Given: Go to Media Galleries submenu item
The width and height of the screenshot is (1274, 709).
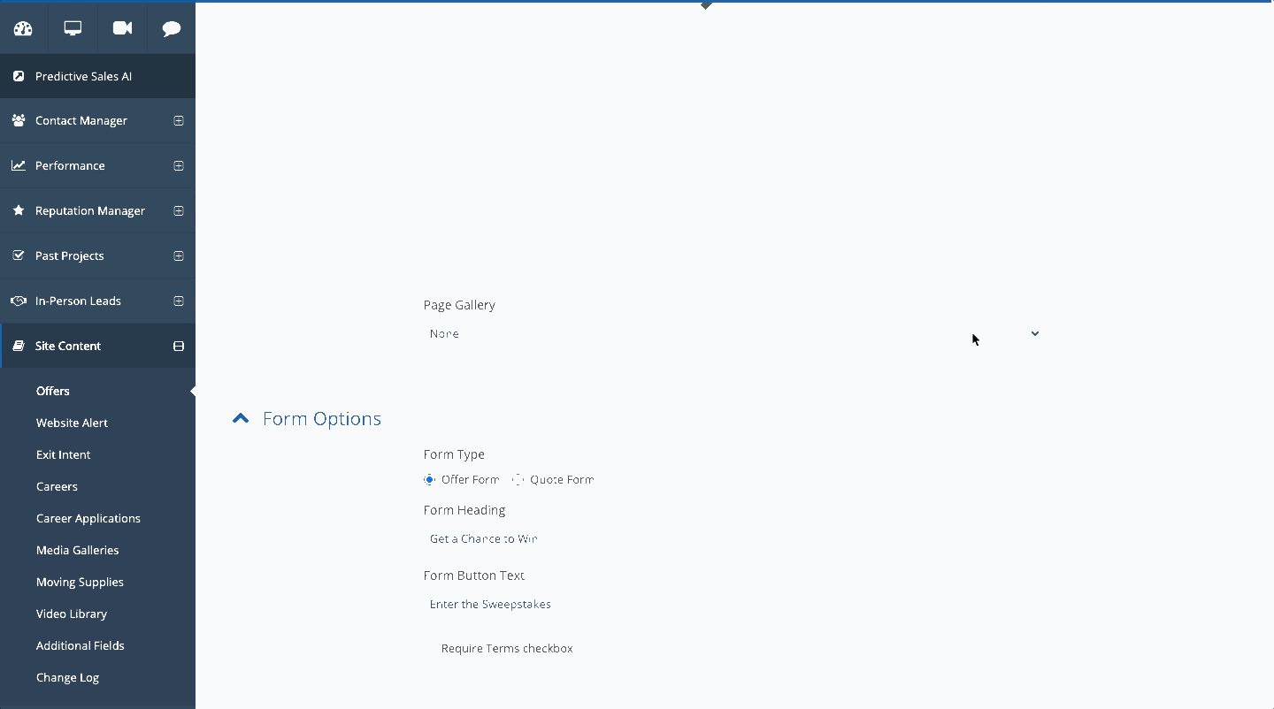Looking at the screenshot, I should (77, 551).
